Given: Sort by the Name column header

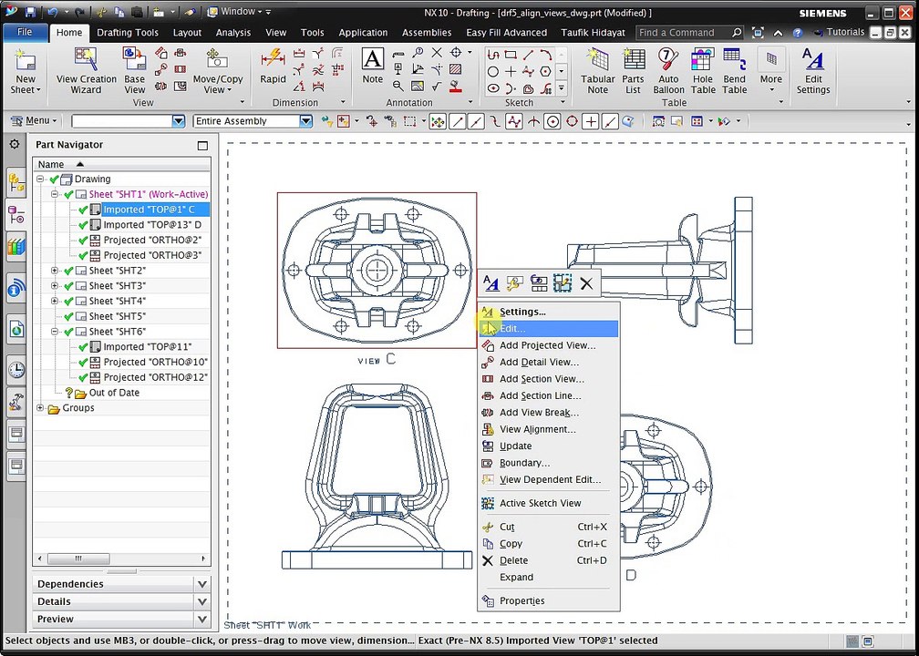Looking at the screenshot, I should (121, 165).
